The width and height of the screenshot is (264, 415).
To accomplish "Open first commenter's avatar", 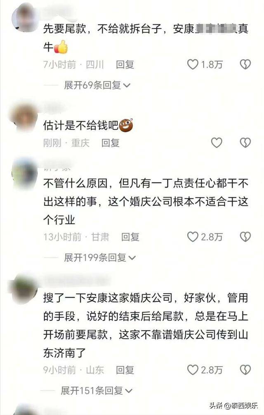I will [25, 18].
